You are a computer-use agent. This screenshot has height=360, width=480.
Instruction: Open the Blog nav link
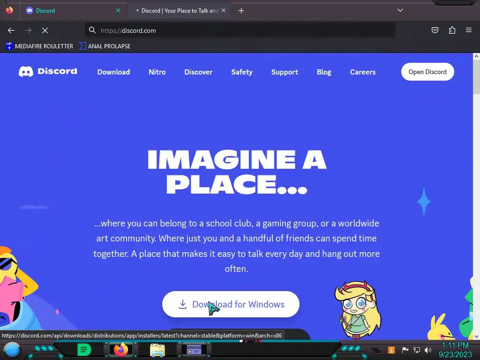(x=324, y=72)
